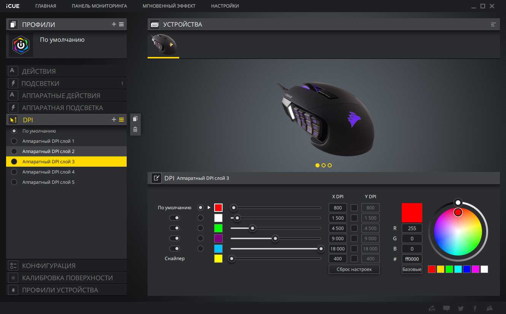This screenshot has height=314, width=506.
Task: Switch to 'Панель мониторинга' tab
Action: [99, 6]
